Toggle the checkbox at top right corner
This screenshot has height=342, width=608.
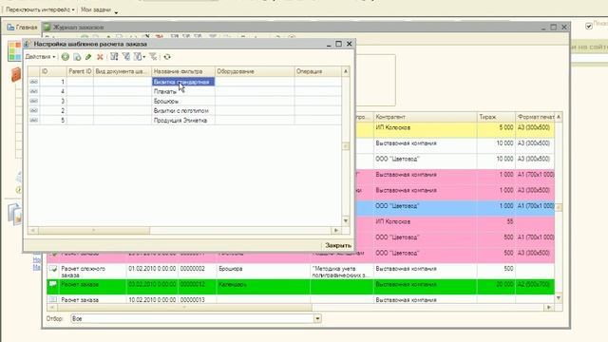click(x=589, y=26)
